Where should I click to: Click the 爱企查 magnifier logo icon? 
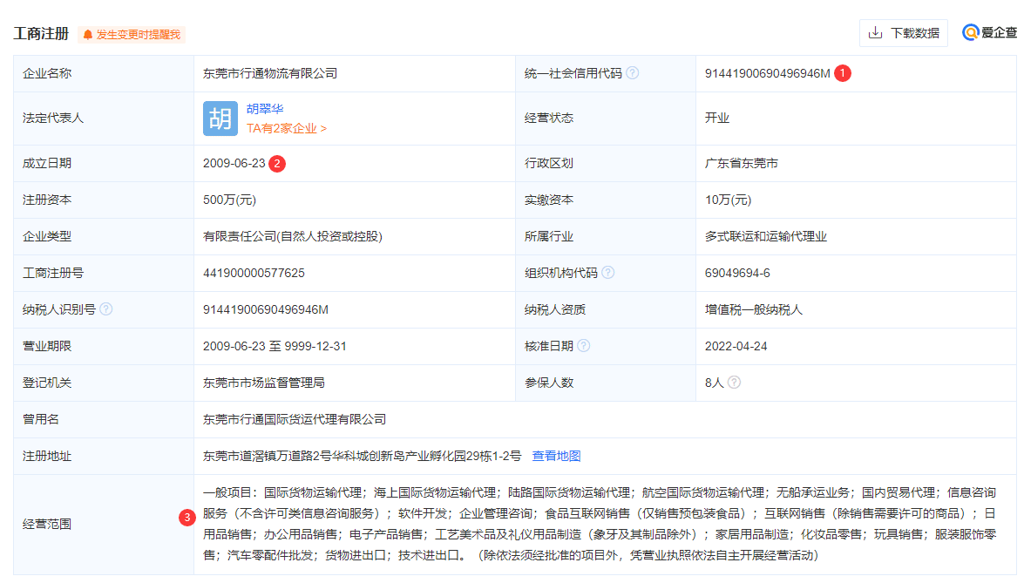969,33
